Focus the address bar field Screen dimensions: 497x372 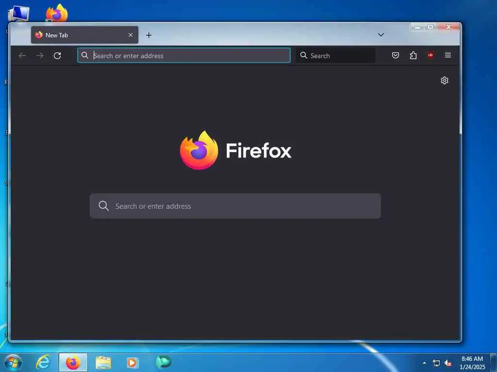[x=184, y=55]
